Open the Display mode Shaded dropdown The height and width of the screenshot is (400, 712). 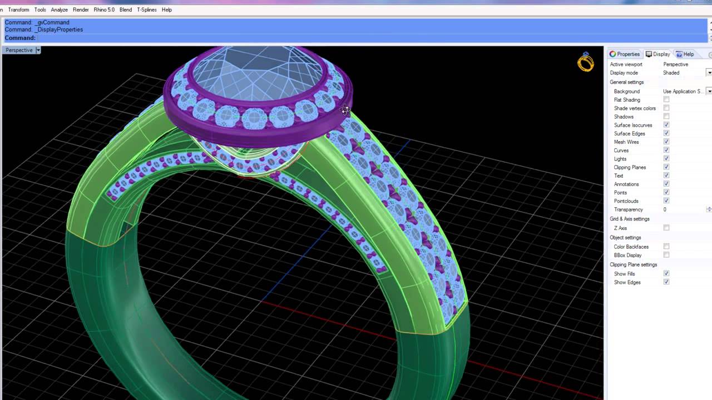tap(709, 73)
